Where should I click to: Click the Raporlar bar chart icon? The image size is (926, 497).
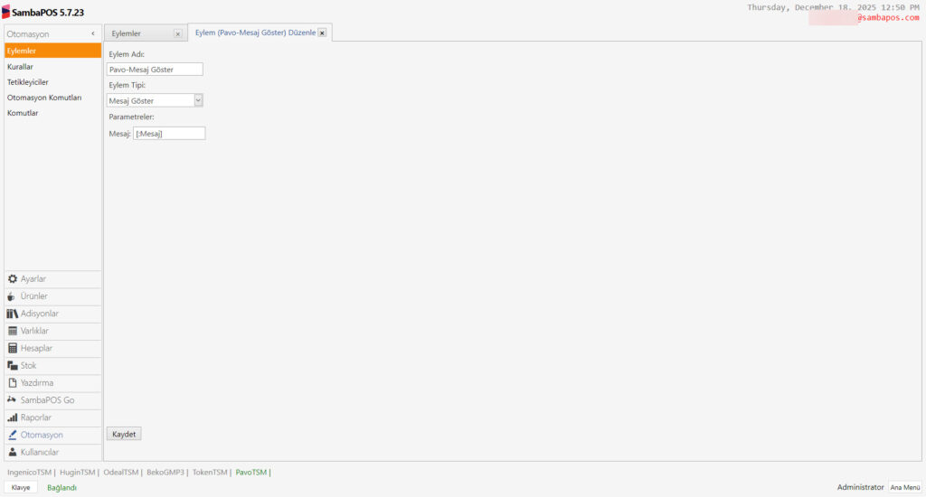[13, 417]
